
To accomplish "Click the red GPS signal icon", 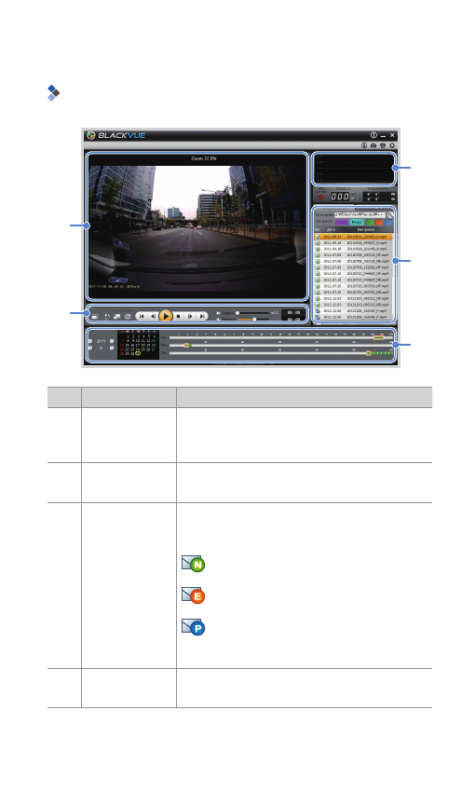I will coord(320,198).
